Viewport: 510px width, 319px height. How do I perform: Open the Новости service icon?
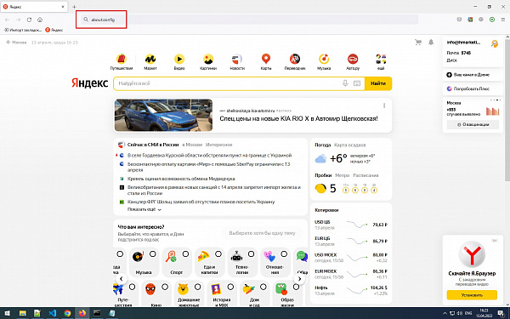pos(237,59)
